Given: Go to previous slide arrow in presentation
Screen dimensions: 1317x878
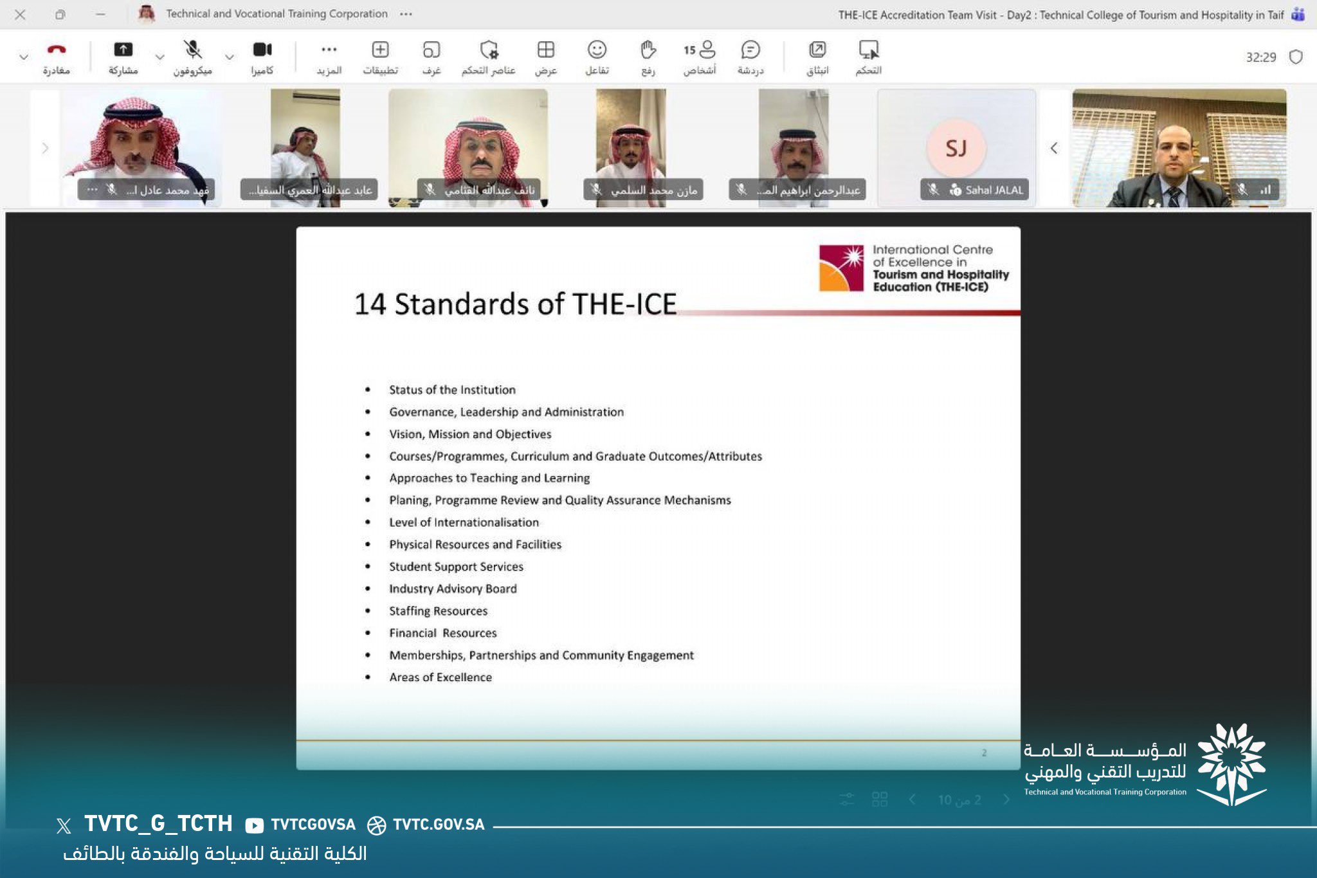Looking at the screenshot, I should [912, 800].
